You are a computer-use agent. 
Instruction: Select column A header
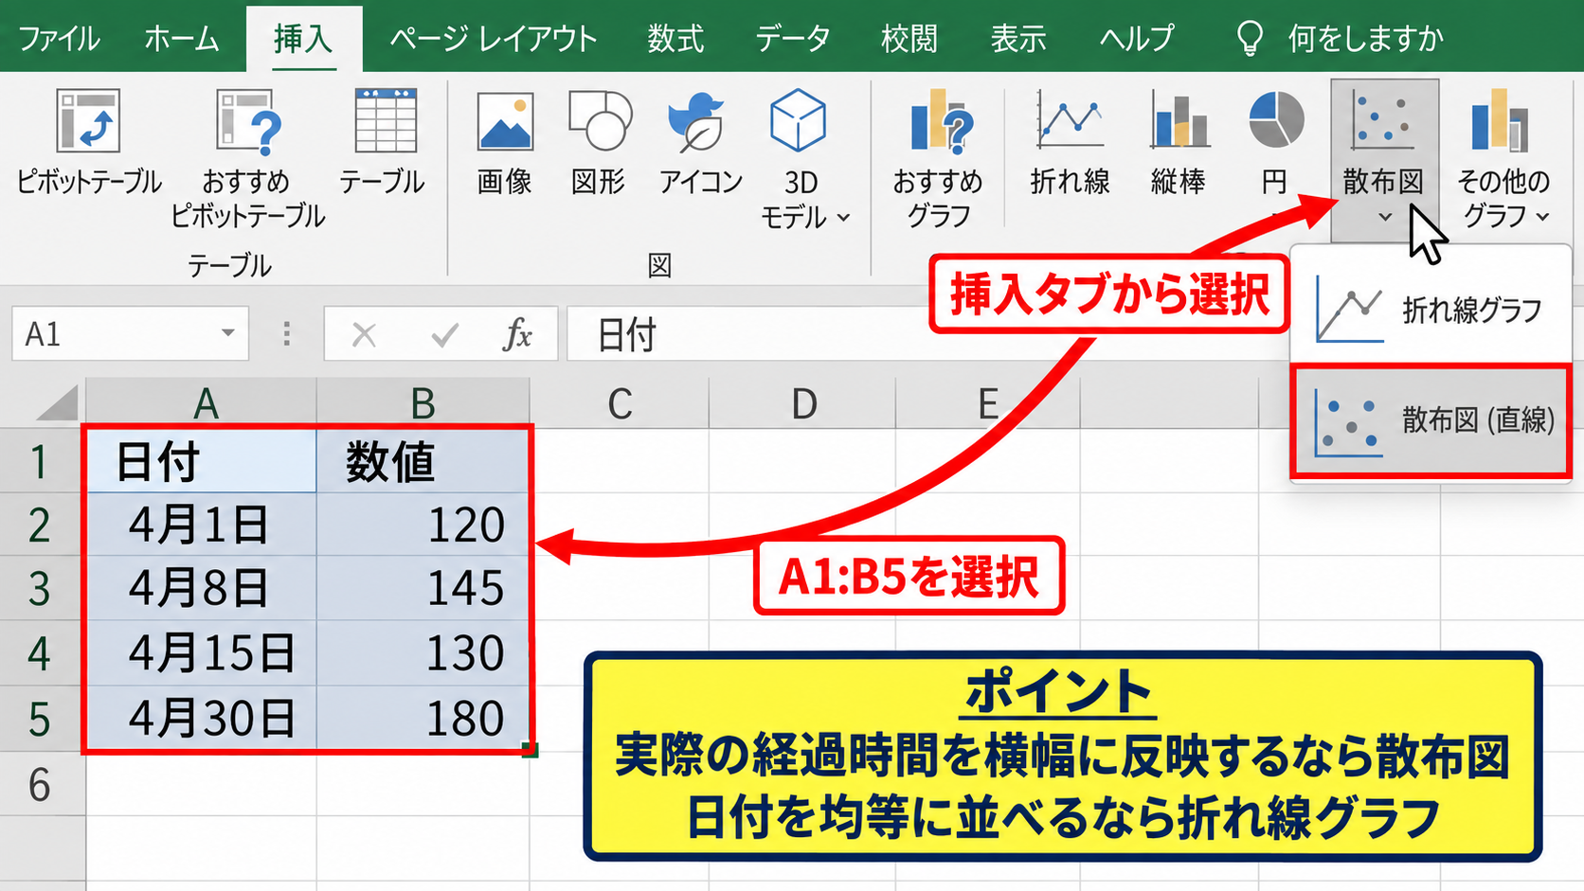pyautogui.click(x=202, y=403)
